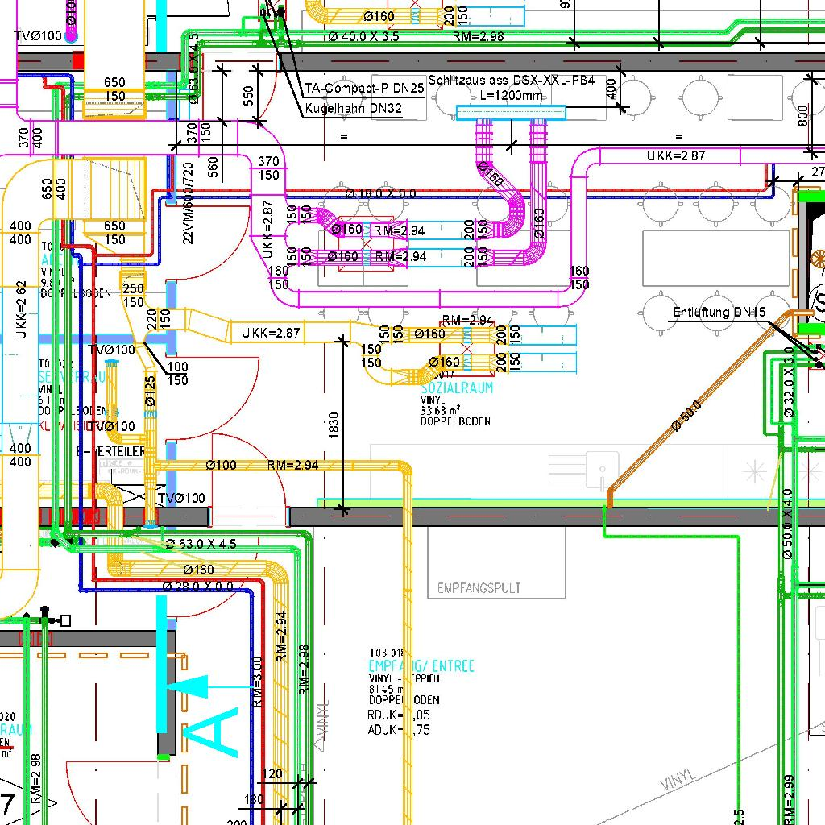Screen dimensions: 825x825
Task: Click the 1830 vertical dimension text
Action: [334, 427]
